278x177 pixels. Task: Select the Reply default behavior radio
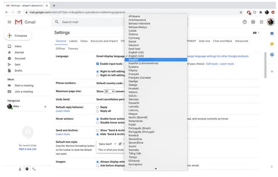(97, 108)
